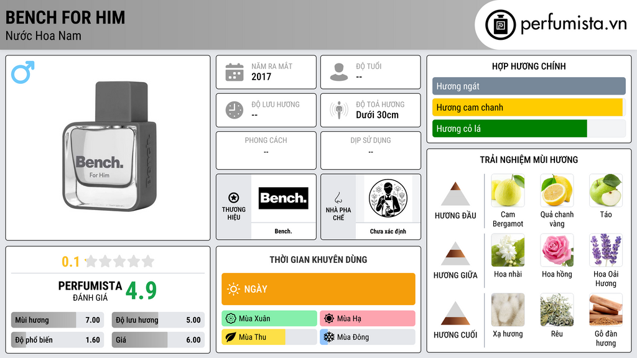
Task: Click the Hương đầu pyramid icon
Action: [455, 194]
